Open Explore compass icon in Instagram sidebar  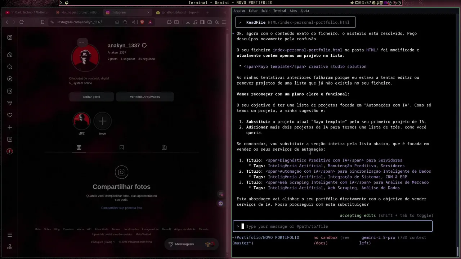pos(10,79)
